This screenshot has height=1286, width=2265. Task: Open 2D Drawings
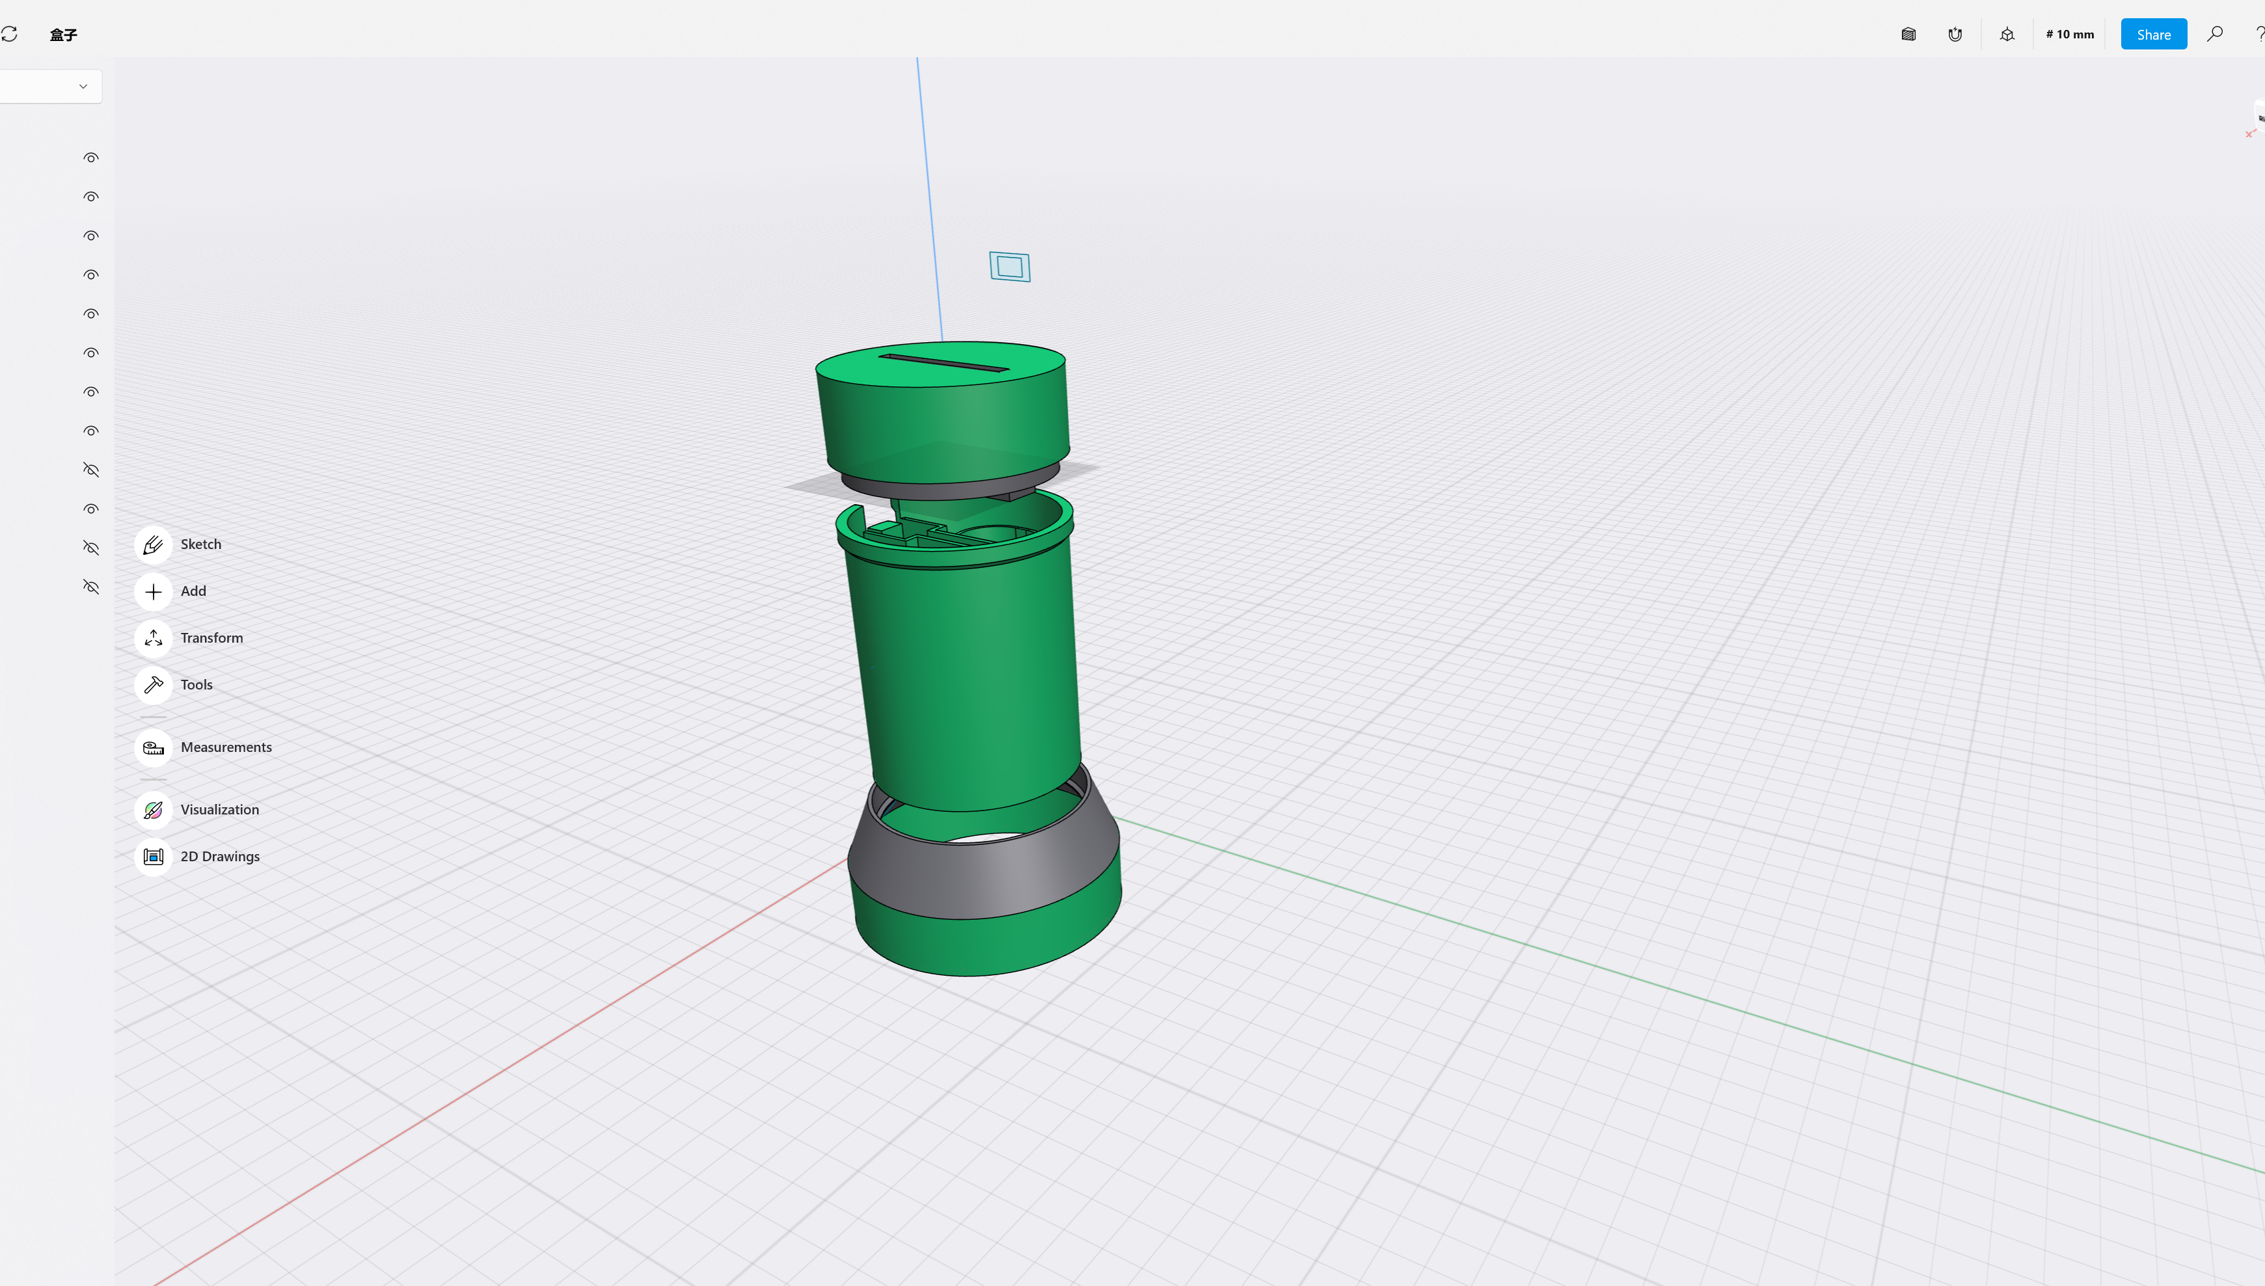click(x=153, y=857)
